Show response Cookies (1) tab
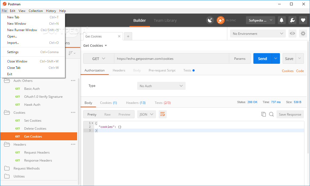Screen dimensions: 310x186 [108, 103]
